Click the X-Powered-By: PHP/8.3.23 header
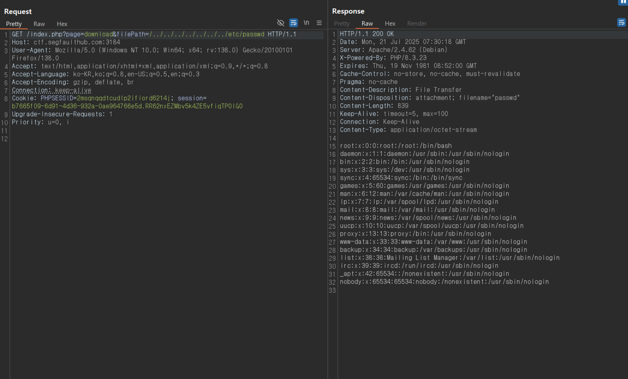628x379 pixels. point(383,58)
